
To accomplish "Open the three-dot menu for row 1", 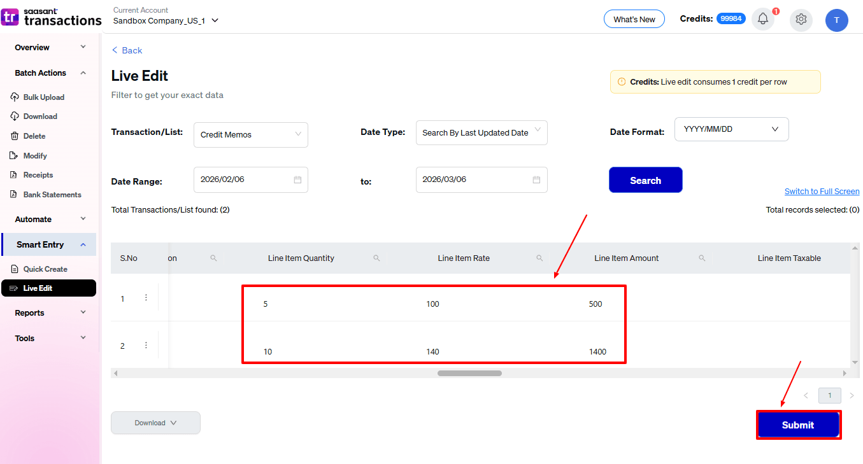I will coord(146,298).
